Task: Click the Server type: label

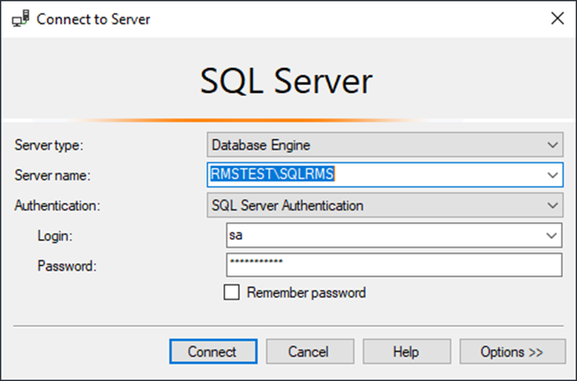Action: coord(49,146)
